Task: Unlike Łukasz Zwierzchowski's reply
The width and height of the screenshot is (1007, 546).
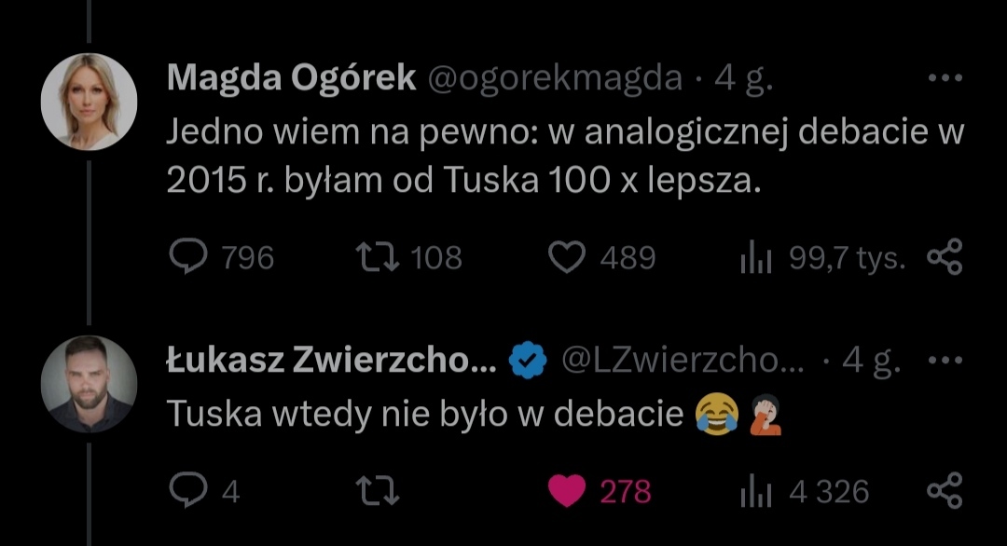Action: (567, 490)
